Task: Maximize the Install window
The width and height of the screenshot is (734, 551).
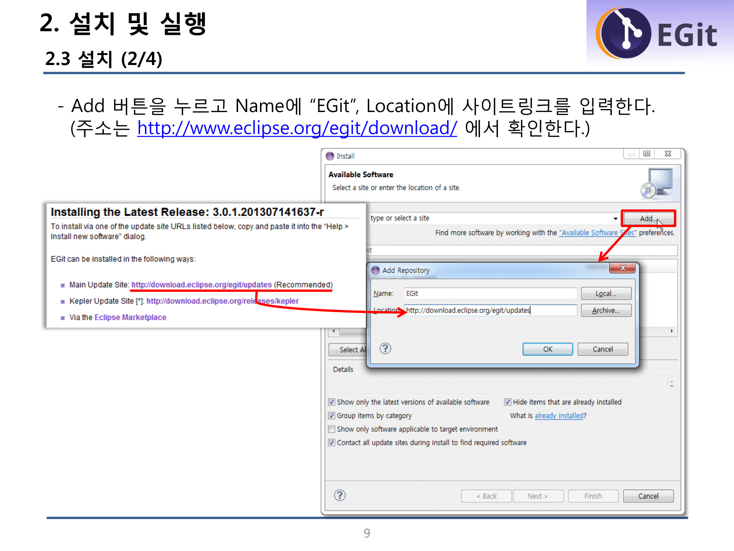Action: 647,154
